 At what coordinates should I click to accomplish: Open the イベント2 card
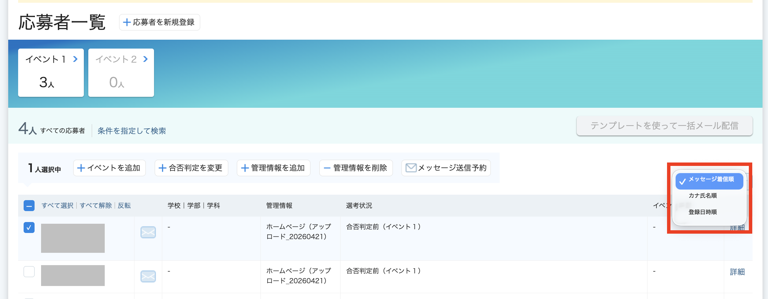point(121,73)
